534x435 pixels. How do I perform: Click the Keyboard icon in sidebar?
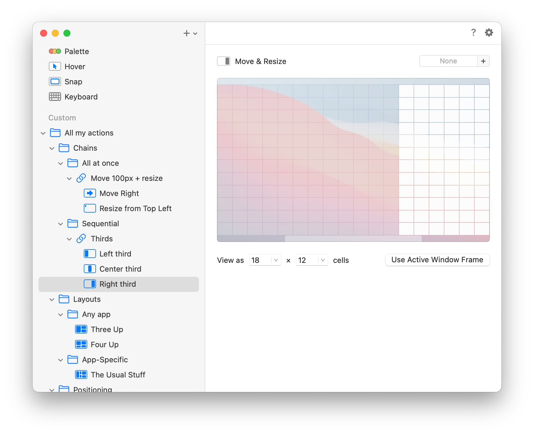(x=55, y=97)
